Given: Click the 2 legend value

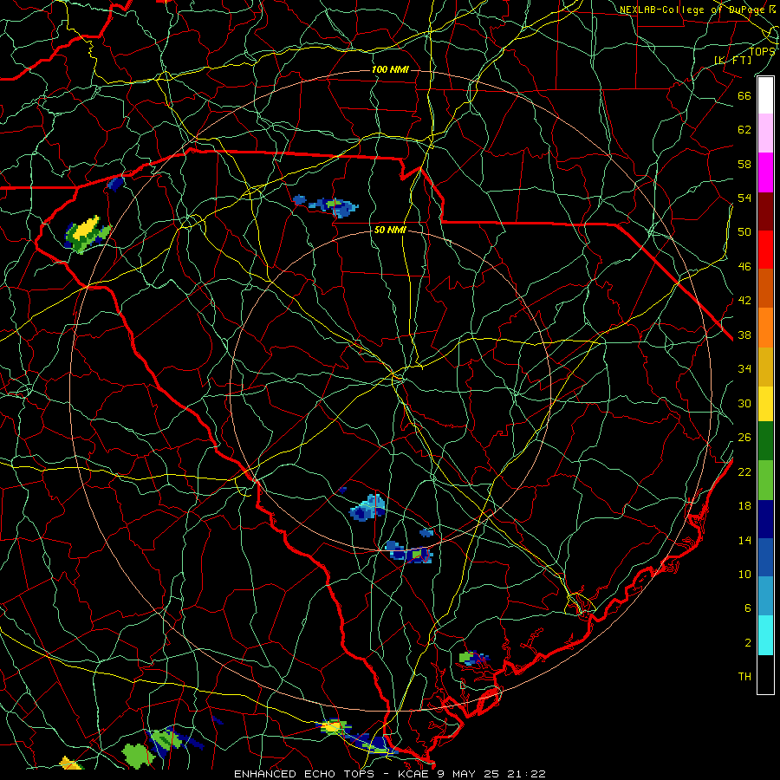Looking at the screenshot, I should pyautogui.click(x=748, y=643).
